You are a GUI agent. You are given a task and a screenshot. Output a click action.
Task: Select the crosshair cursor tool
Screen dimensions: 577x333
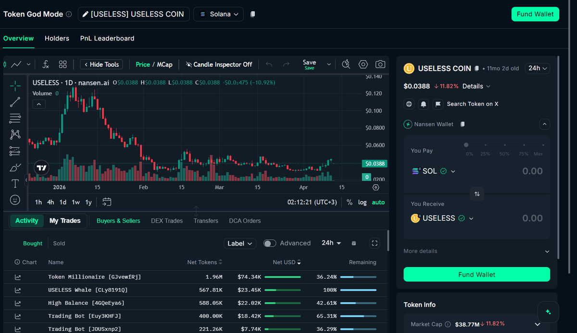[x=15, y=86]
